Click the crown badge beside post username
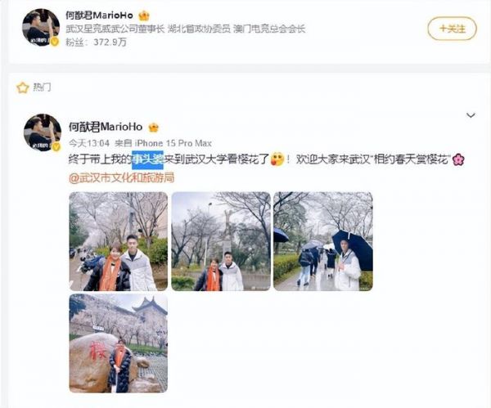The image size is (491, 408). pos(154,128)
